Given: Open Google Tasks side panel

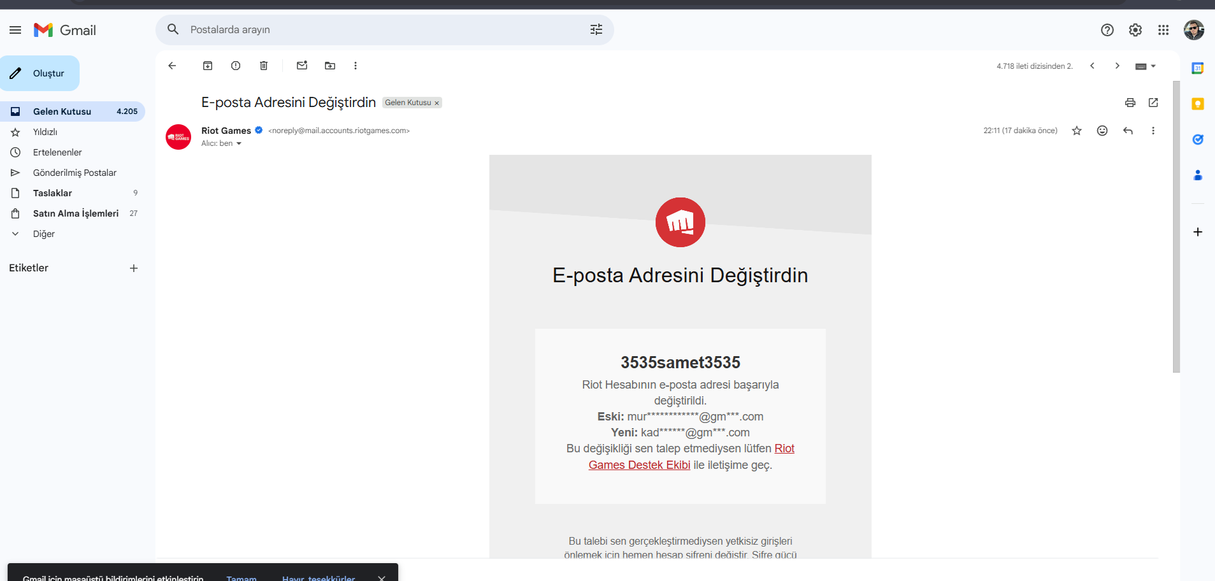Looking at the screenshot, I should [x=1198, y=140].
